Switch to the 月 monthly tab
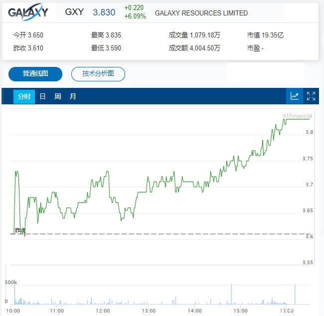The width and height of the screenshot is (324, 316). [73, 96]
